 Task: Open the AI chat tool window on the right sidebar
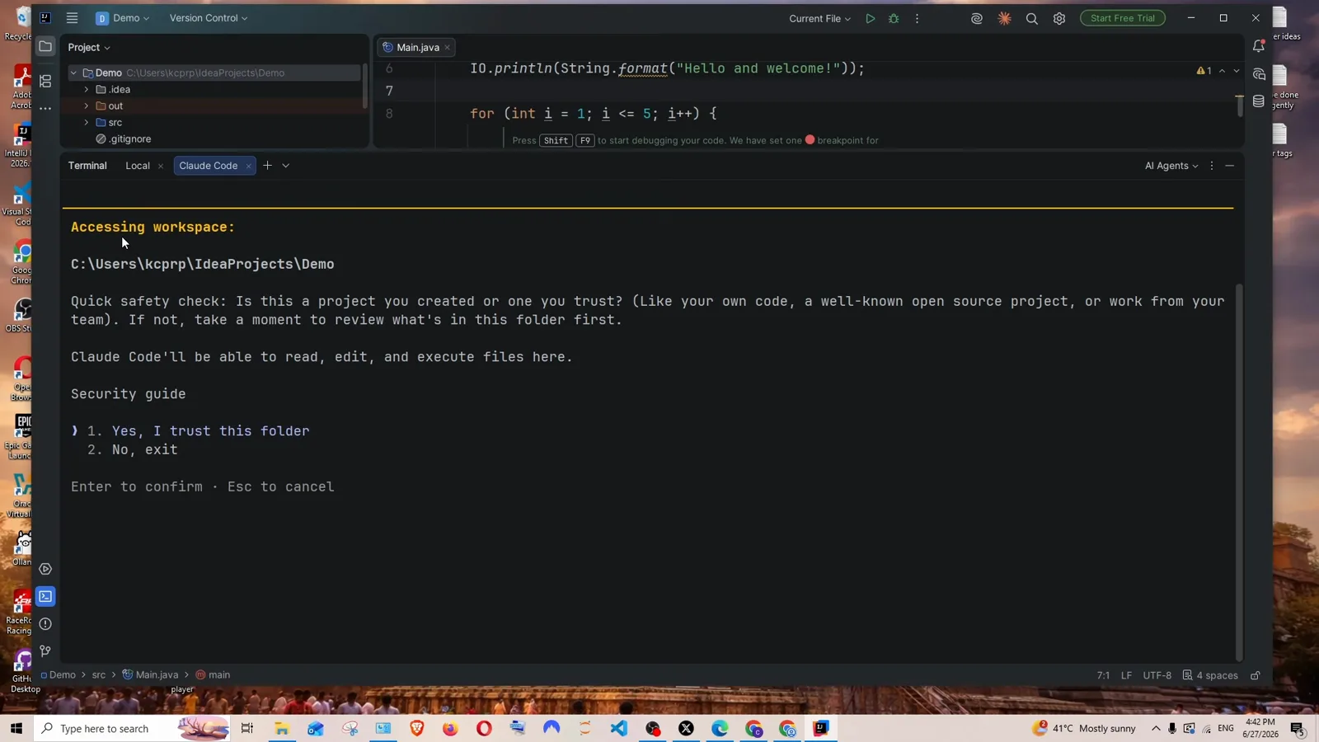tap(1259, 74)
